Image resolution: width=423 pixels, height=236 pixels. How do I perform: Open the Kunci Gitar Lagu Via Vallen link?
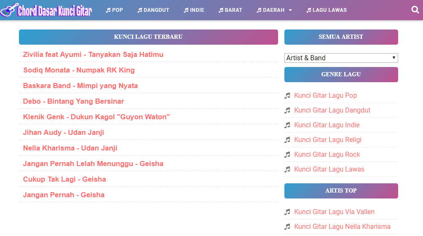pyautogui.click(x=335, y=212)
